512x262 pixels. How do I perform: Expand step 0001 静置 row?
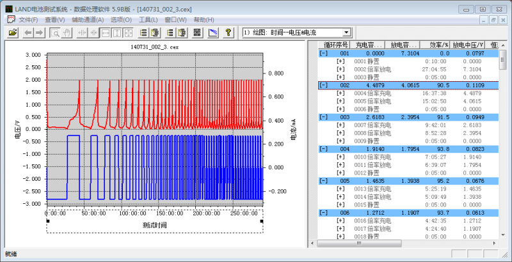tap(340, 61)
